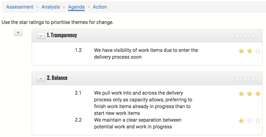The image size is (266, 137).
Task: Rate Balance theme two stars in header
Action: coord(245,79)
